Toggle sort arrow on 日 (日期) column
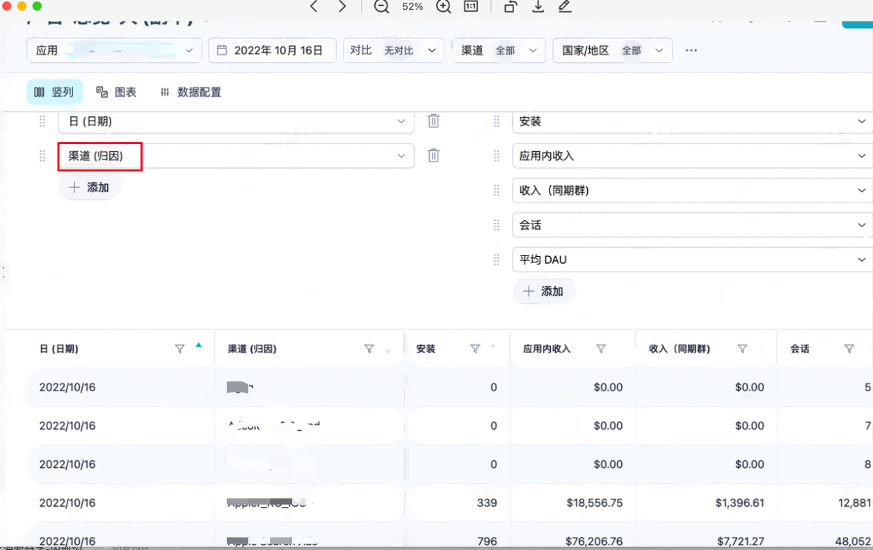The width and height of the screenshot is (873, 550). (x=199, y=346)
